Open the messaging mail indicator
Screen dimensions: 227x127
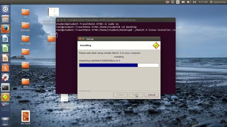[183, 2]
